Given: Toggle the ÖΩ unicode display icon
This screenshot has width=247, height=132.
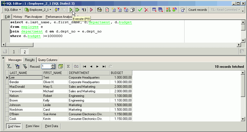Looking at the screenshot, I should coord(76,66).
